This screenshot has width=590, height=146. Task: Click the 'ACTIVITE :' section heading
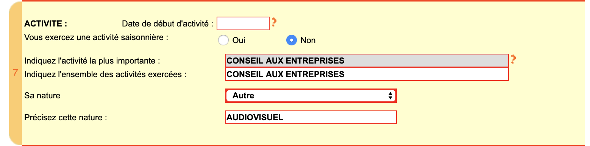[x=45, y=24]
